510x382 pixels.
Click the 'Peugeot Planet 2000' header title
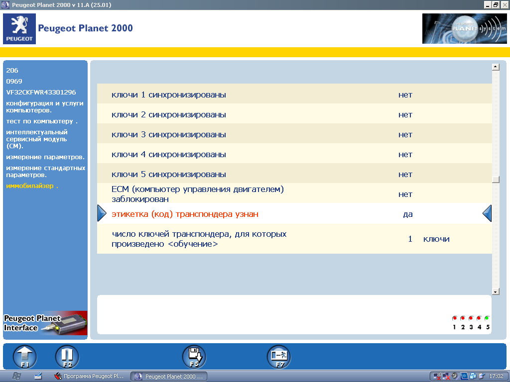(85, 28)
